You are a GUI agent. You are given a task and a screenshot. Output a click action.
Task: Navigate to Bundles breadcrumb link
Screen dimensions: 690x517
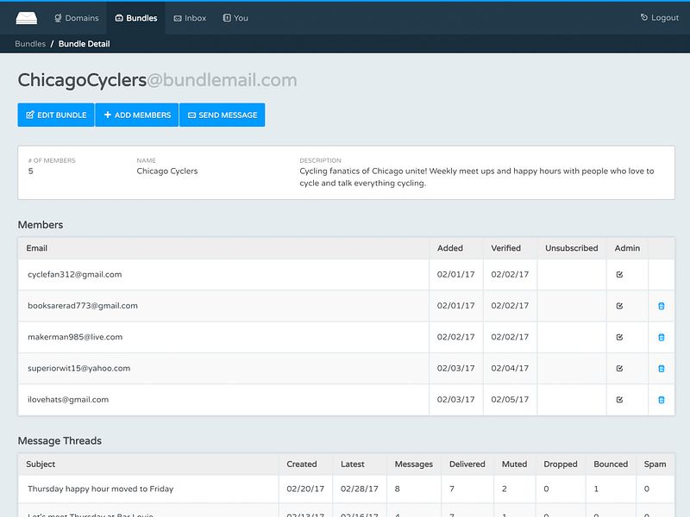tap(30, 44)
